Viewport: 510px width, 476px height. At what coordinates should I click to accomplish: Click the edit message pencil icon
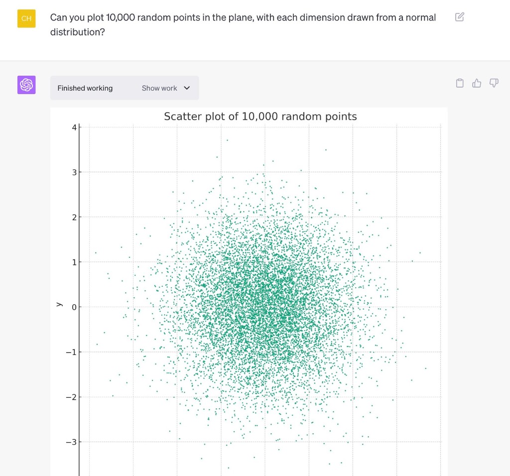[460, 17]
